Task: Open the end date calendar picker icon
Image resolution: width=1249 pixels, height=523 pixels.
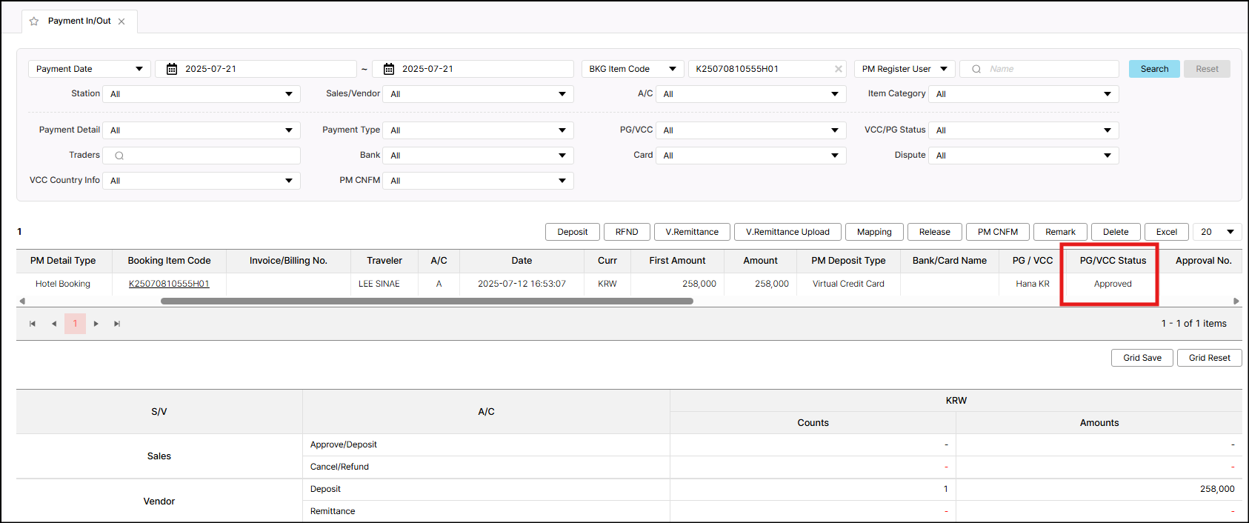Action: point(389,69)
